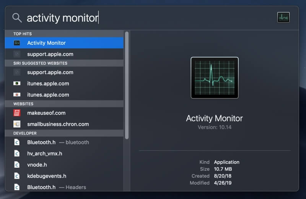Click the Siri Suggested Websites header

[64, 63]
